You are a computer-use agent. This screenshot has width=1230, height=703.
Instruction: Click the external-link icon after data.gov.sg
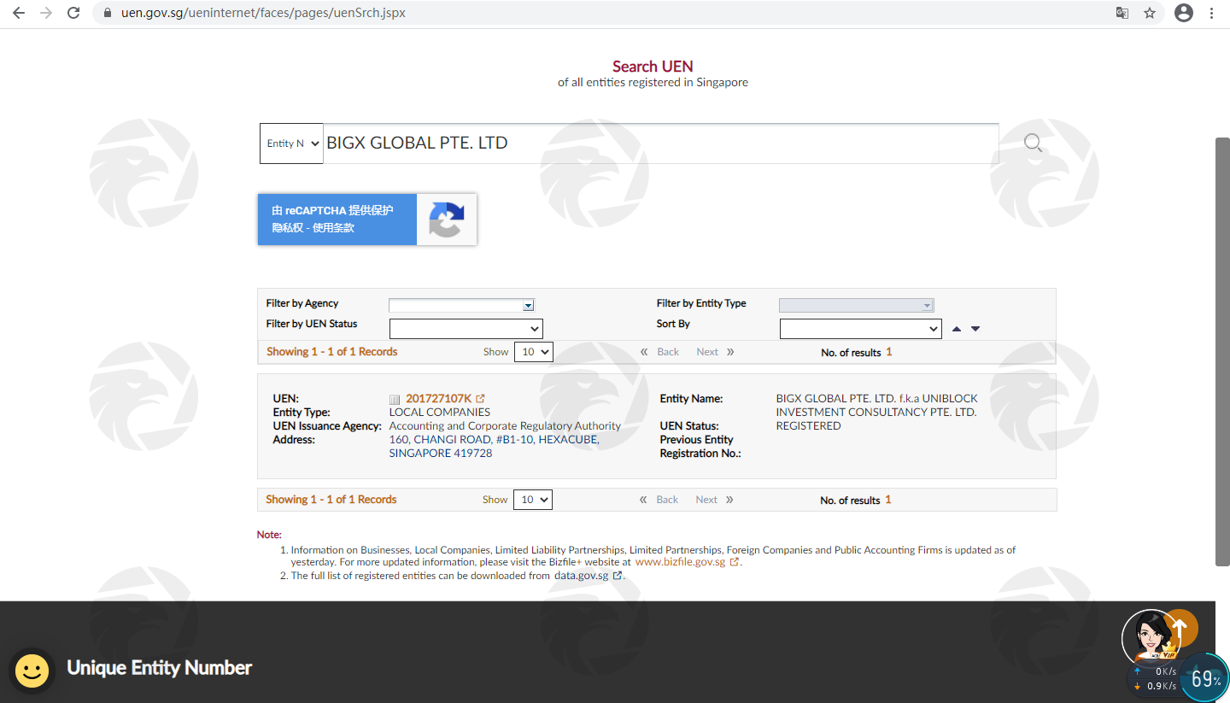(618, 576)
